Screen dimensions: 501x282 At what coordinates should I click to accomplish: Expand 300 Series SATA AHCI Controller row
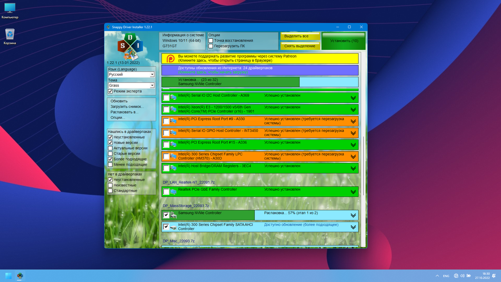[353, 227]
